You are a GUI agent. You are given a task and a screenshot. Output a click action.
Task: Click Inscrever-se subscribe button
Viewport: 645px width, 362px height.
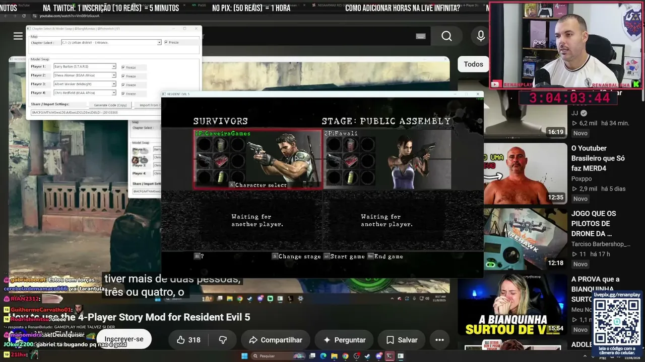pos(124,339)
